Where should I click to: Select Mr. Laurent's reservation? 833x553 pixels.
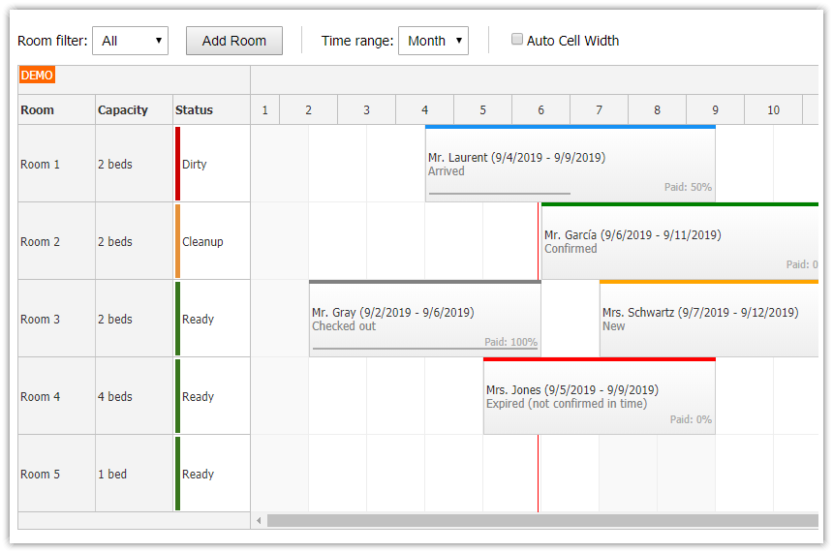(570, 164)
